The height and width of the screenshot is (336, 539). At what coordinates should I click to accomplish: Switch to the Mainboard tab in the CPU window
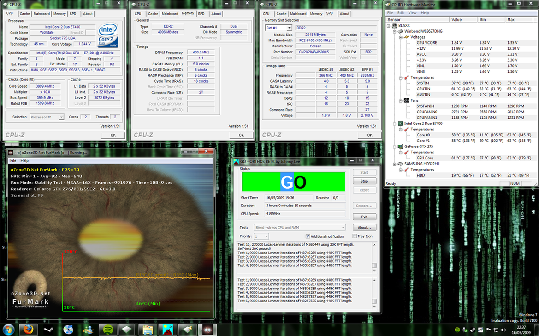point(41,14)
